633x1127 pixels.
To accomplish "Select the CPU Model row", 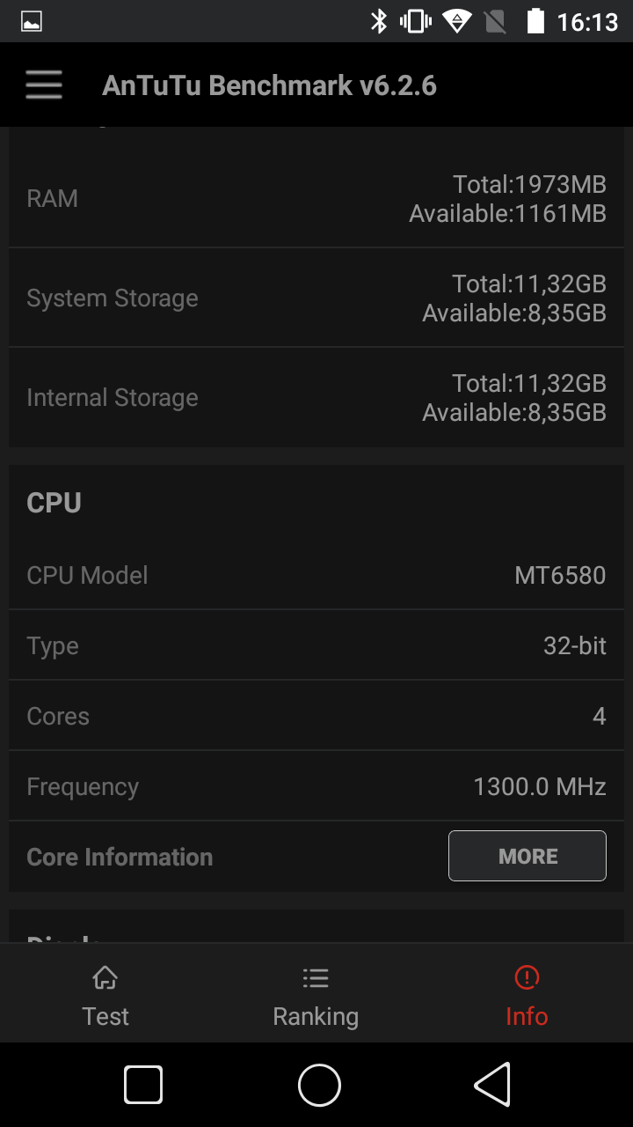I will tap(316, 575).
